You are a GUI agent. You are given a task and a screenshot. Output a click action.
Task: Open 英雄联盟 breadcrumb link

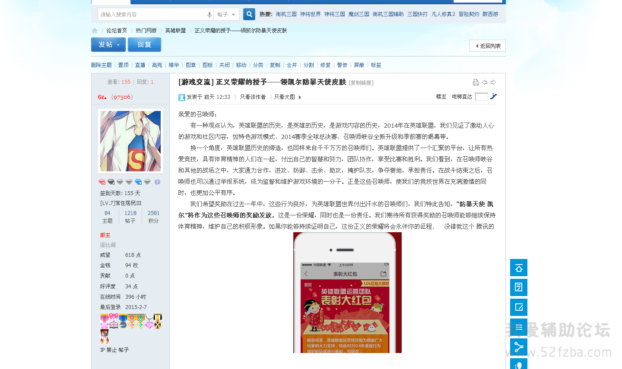point(175,31)
